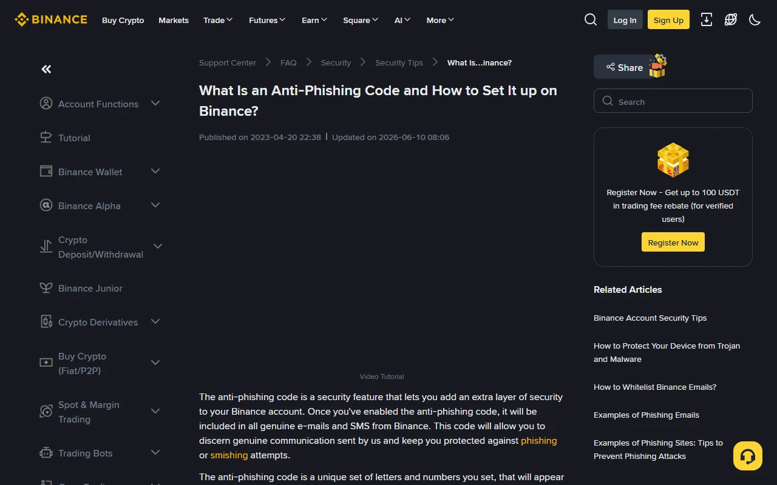Click the Crypto Derivatives icon

[x=46, y=322]
